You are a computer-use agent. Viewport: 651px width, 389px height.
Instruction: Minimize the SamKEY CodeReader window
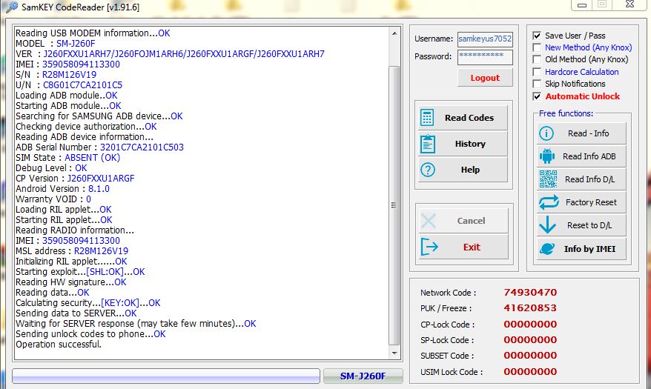coord(582,4)
